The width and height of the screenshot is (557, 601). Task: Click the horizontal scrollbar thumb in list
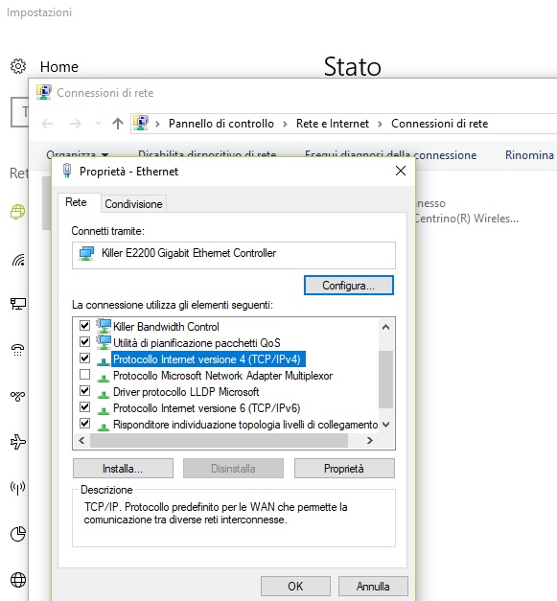coord(219,440)
